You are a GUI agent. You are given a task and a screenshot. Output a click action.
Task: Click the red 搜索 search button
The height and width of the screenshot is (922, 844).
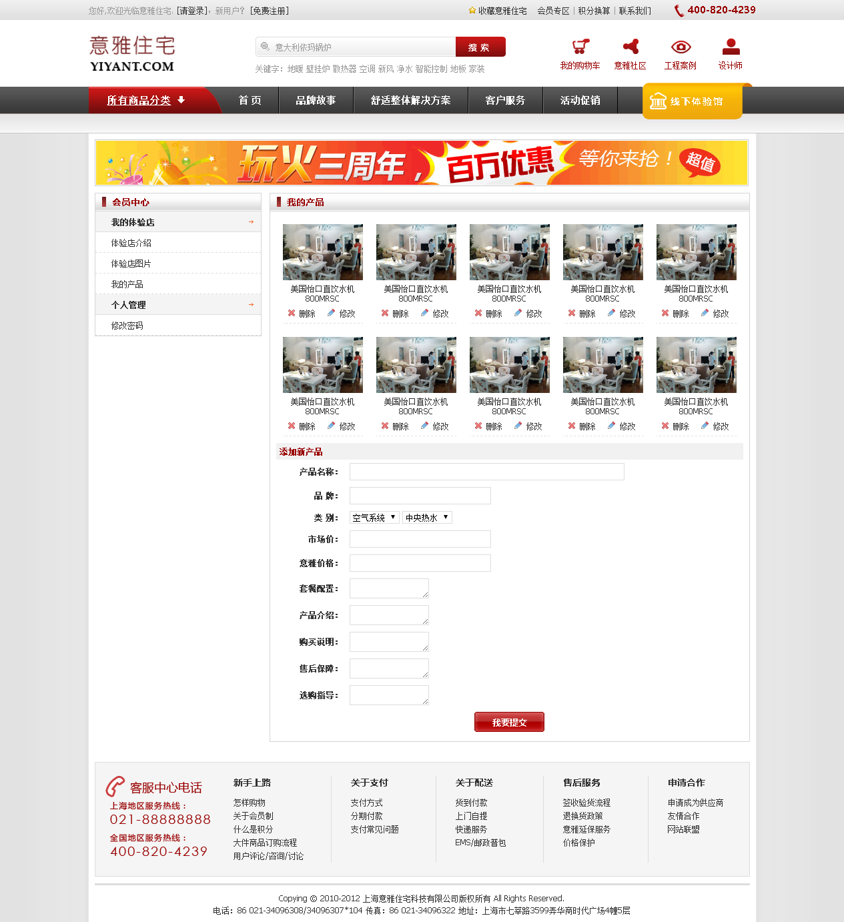pyautogui.click(x=480, y=47)
